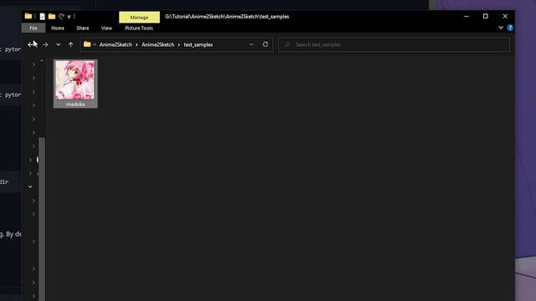Screen dimensions: 536x301
Task: Expand the ribbon with the chevron
Action: (x=501, y=28)
